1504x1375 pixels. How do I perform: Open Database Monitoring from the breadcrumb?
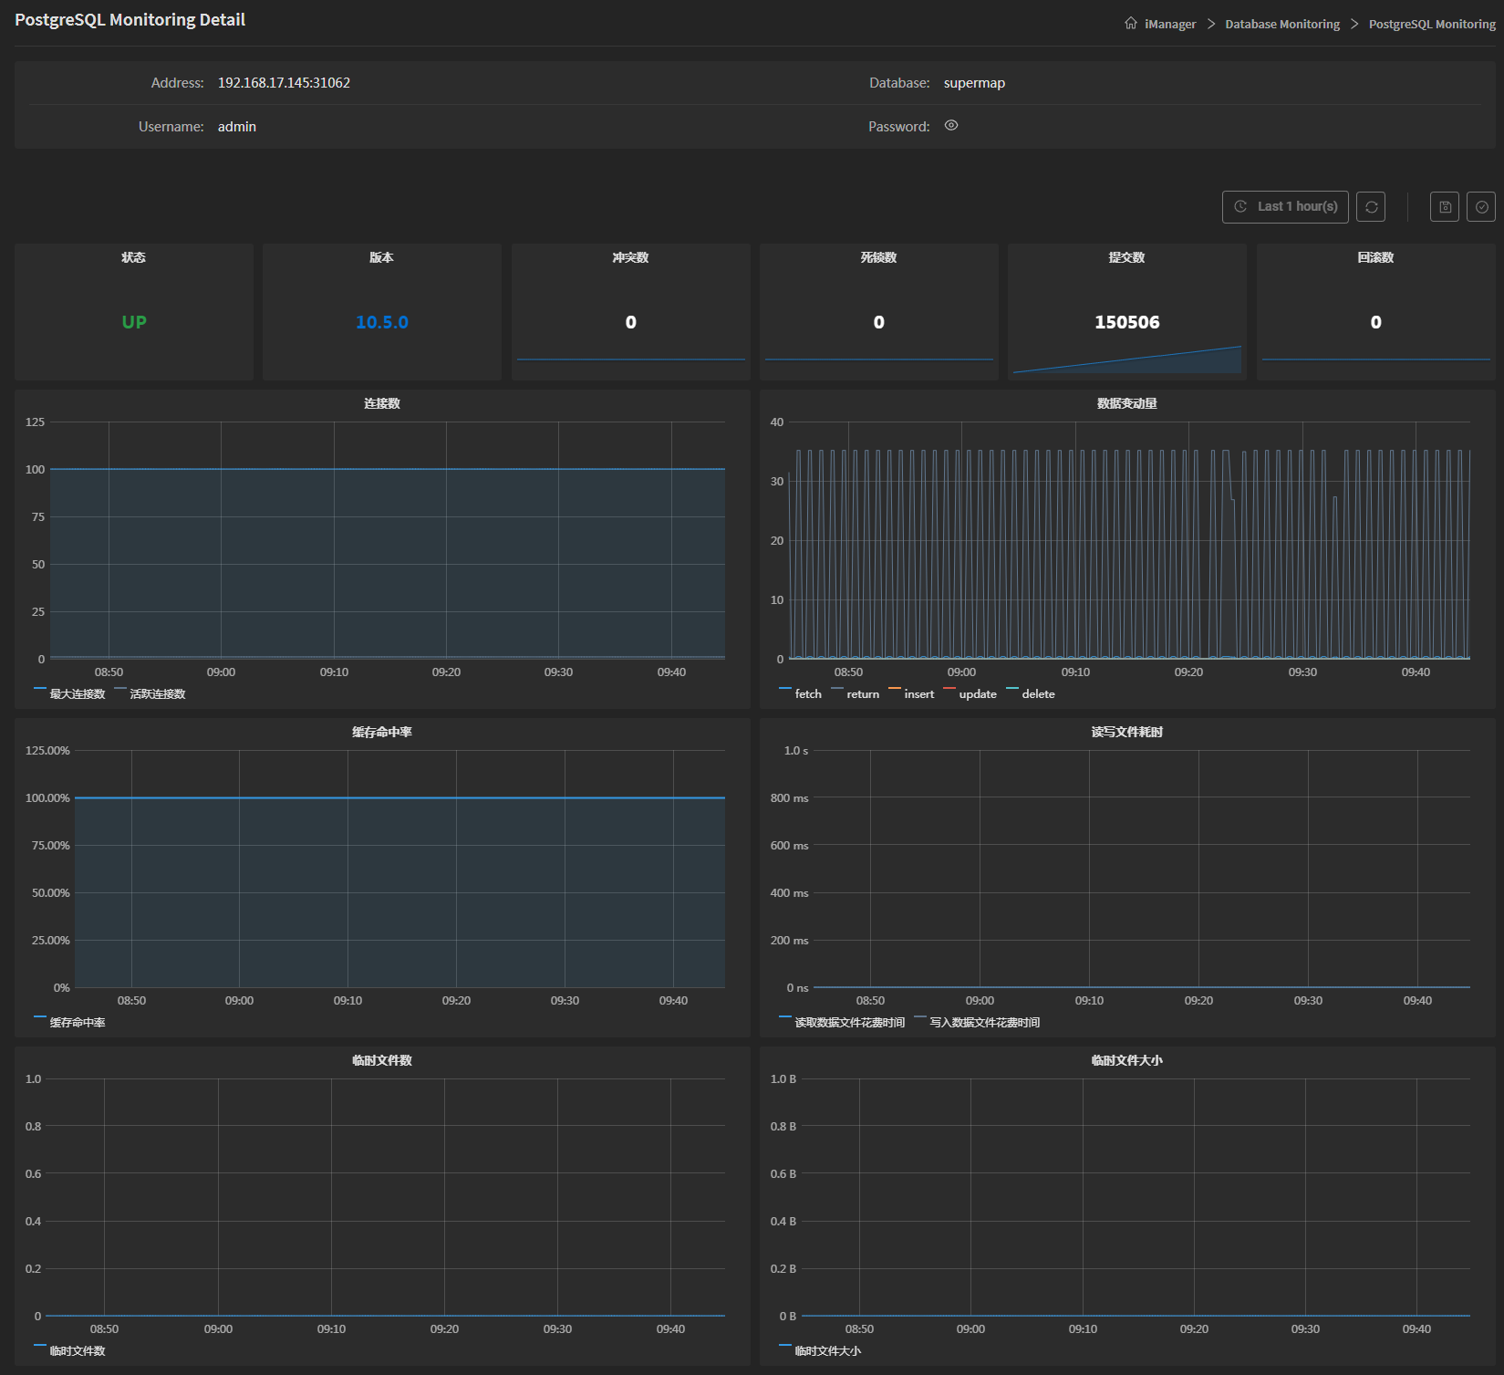pyautogui.click(x=1281, y=23)
